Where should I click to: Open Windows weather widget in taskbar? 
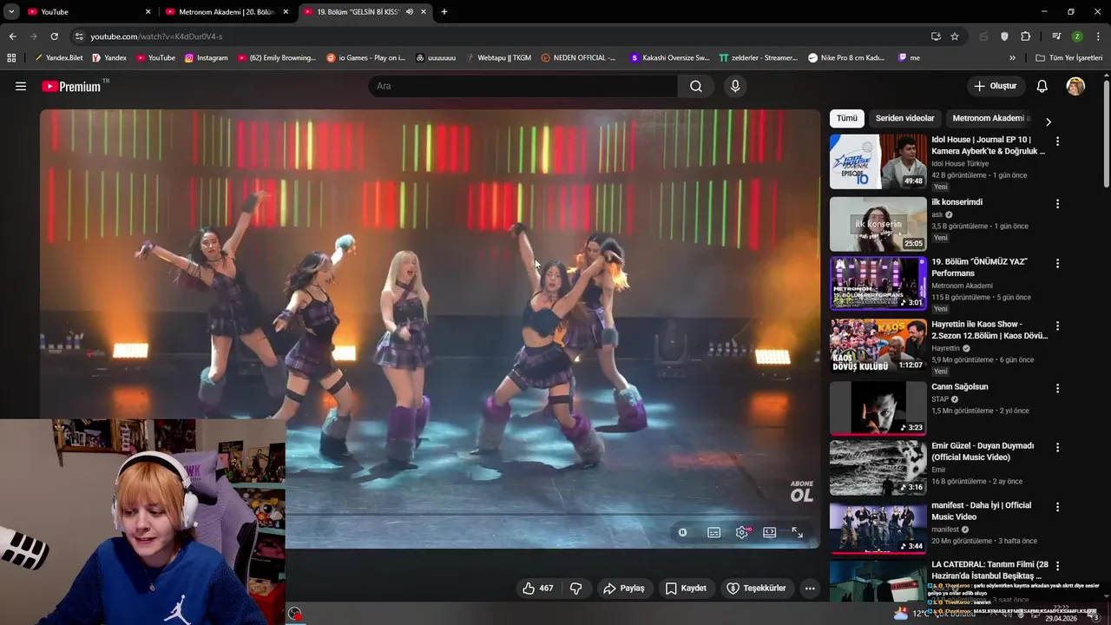[936, 613]
